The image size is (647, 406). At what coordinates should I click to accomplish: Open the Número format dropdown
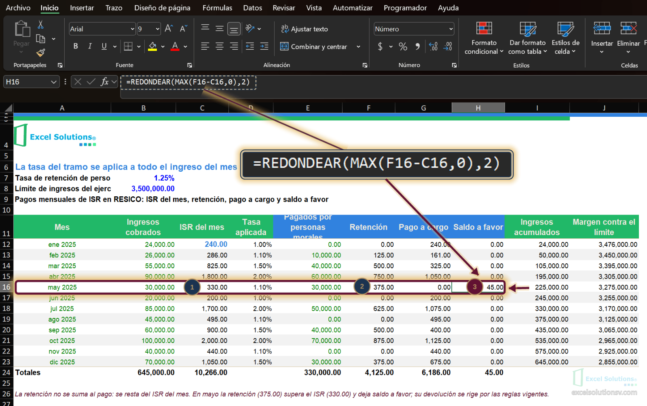451,29
